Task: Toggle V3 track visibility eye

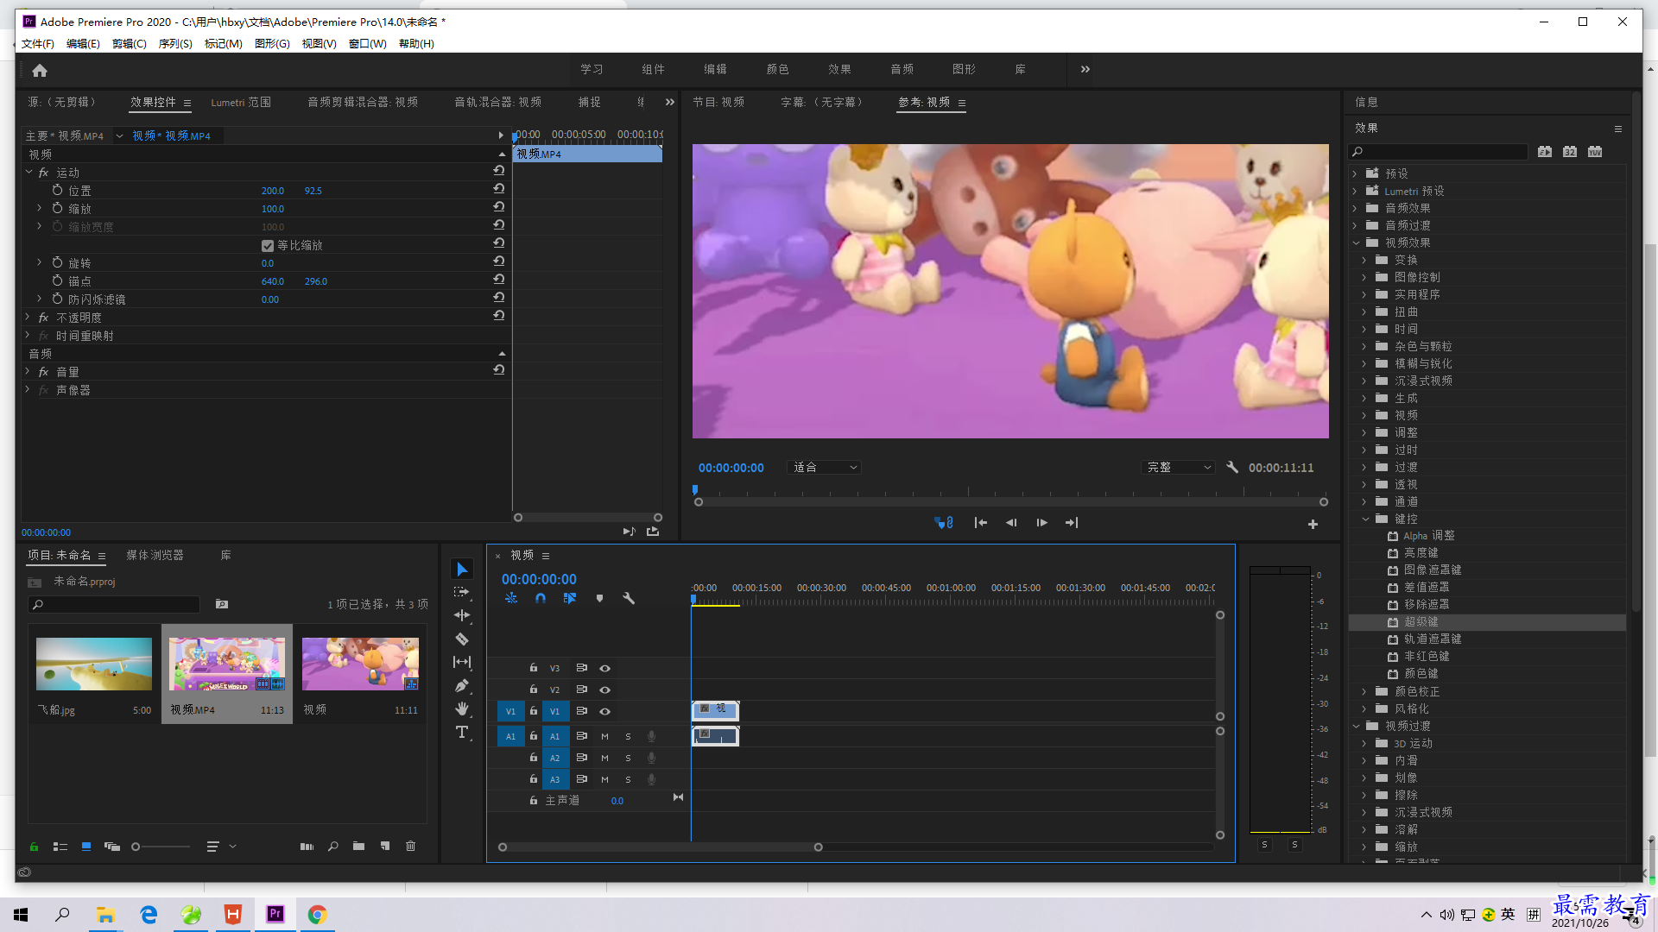Action: (x=605, y=668)
